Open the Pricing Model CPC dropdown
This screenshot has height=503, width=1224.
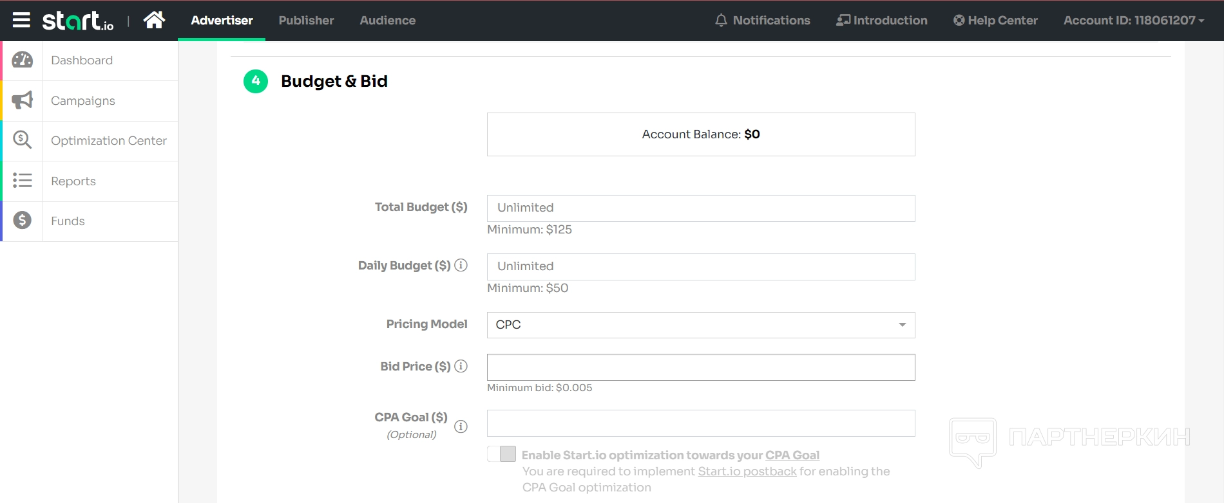[x=700, y=325]
